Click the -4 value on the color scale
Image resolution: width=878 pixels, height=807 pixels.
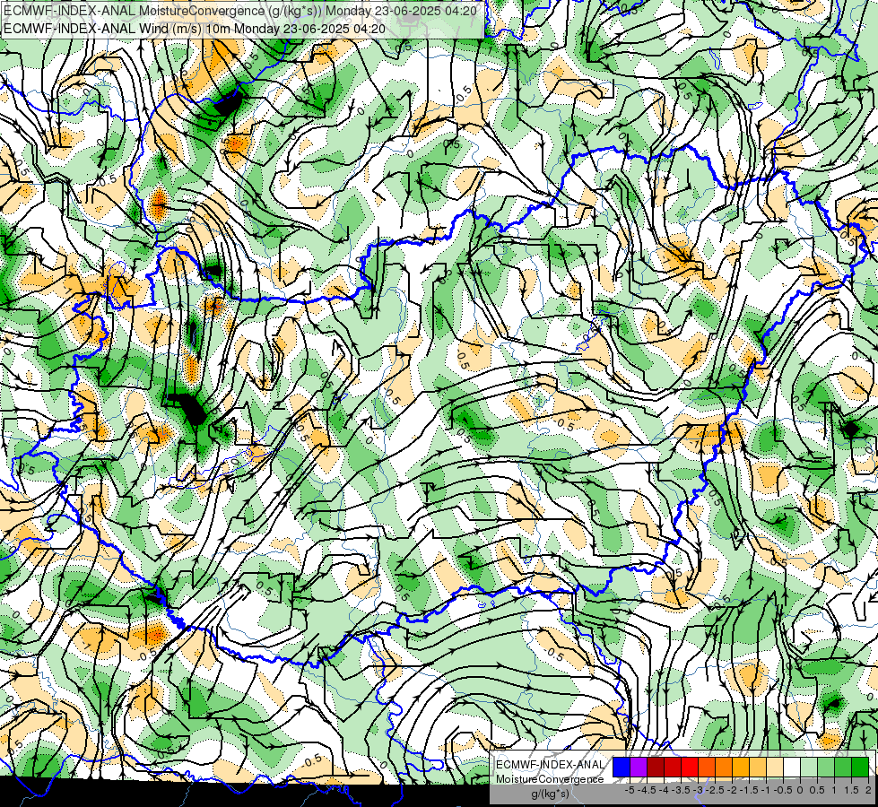tap(664, 790)
